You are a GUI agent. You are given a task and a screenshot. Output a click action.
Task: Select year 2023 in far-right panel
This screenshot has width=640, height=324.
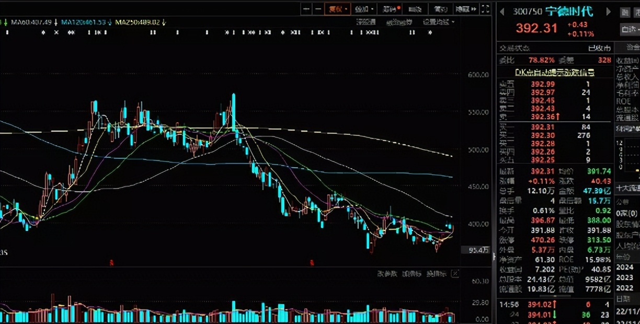[x=625, y=277]
